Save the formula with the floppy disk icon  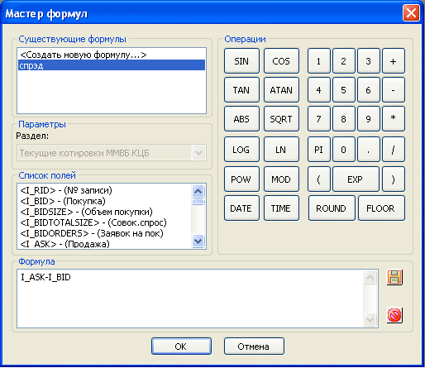click(x=394, y=277)
